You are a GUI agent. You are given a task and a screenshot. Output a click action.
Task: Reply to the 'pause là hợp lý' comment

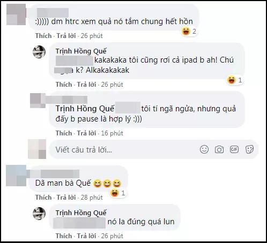[x=86, y=133]
